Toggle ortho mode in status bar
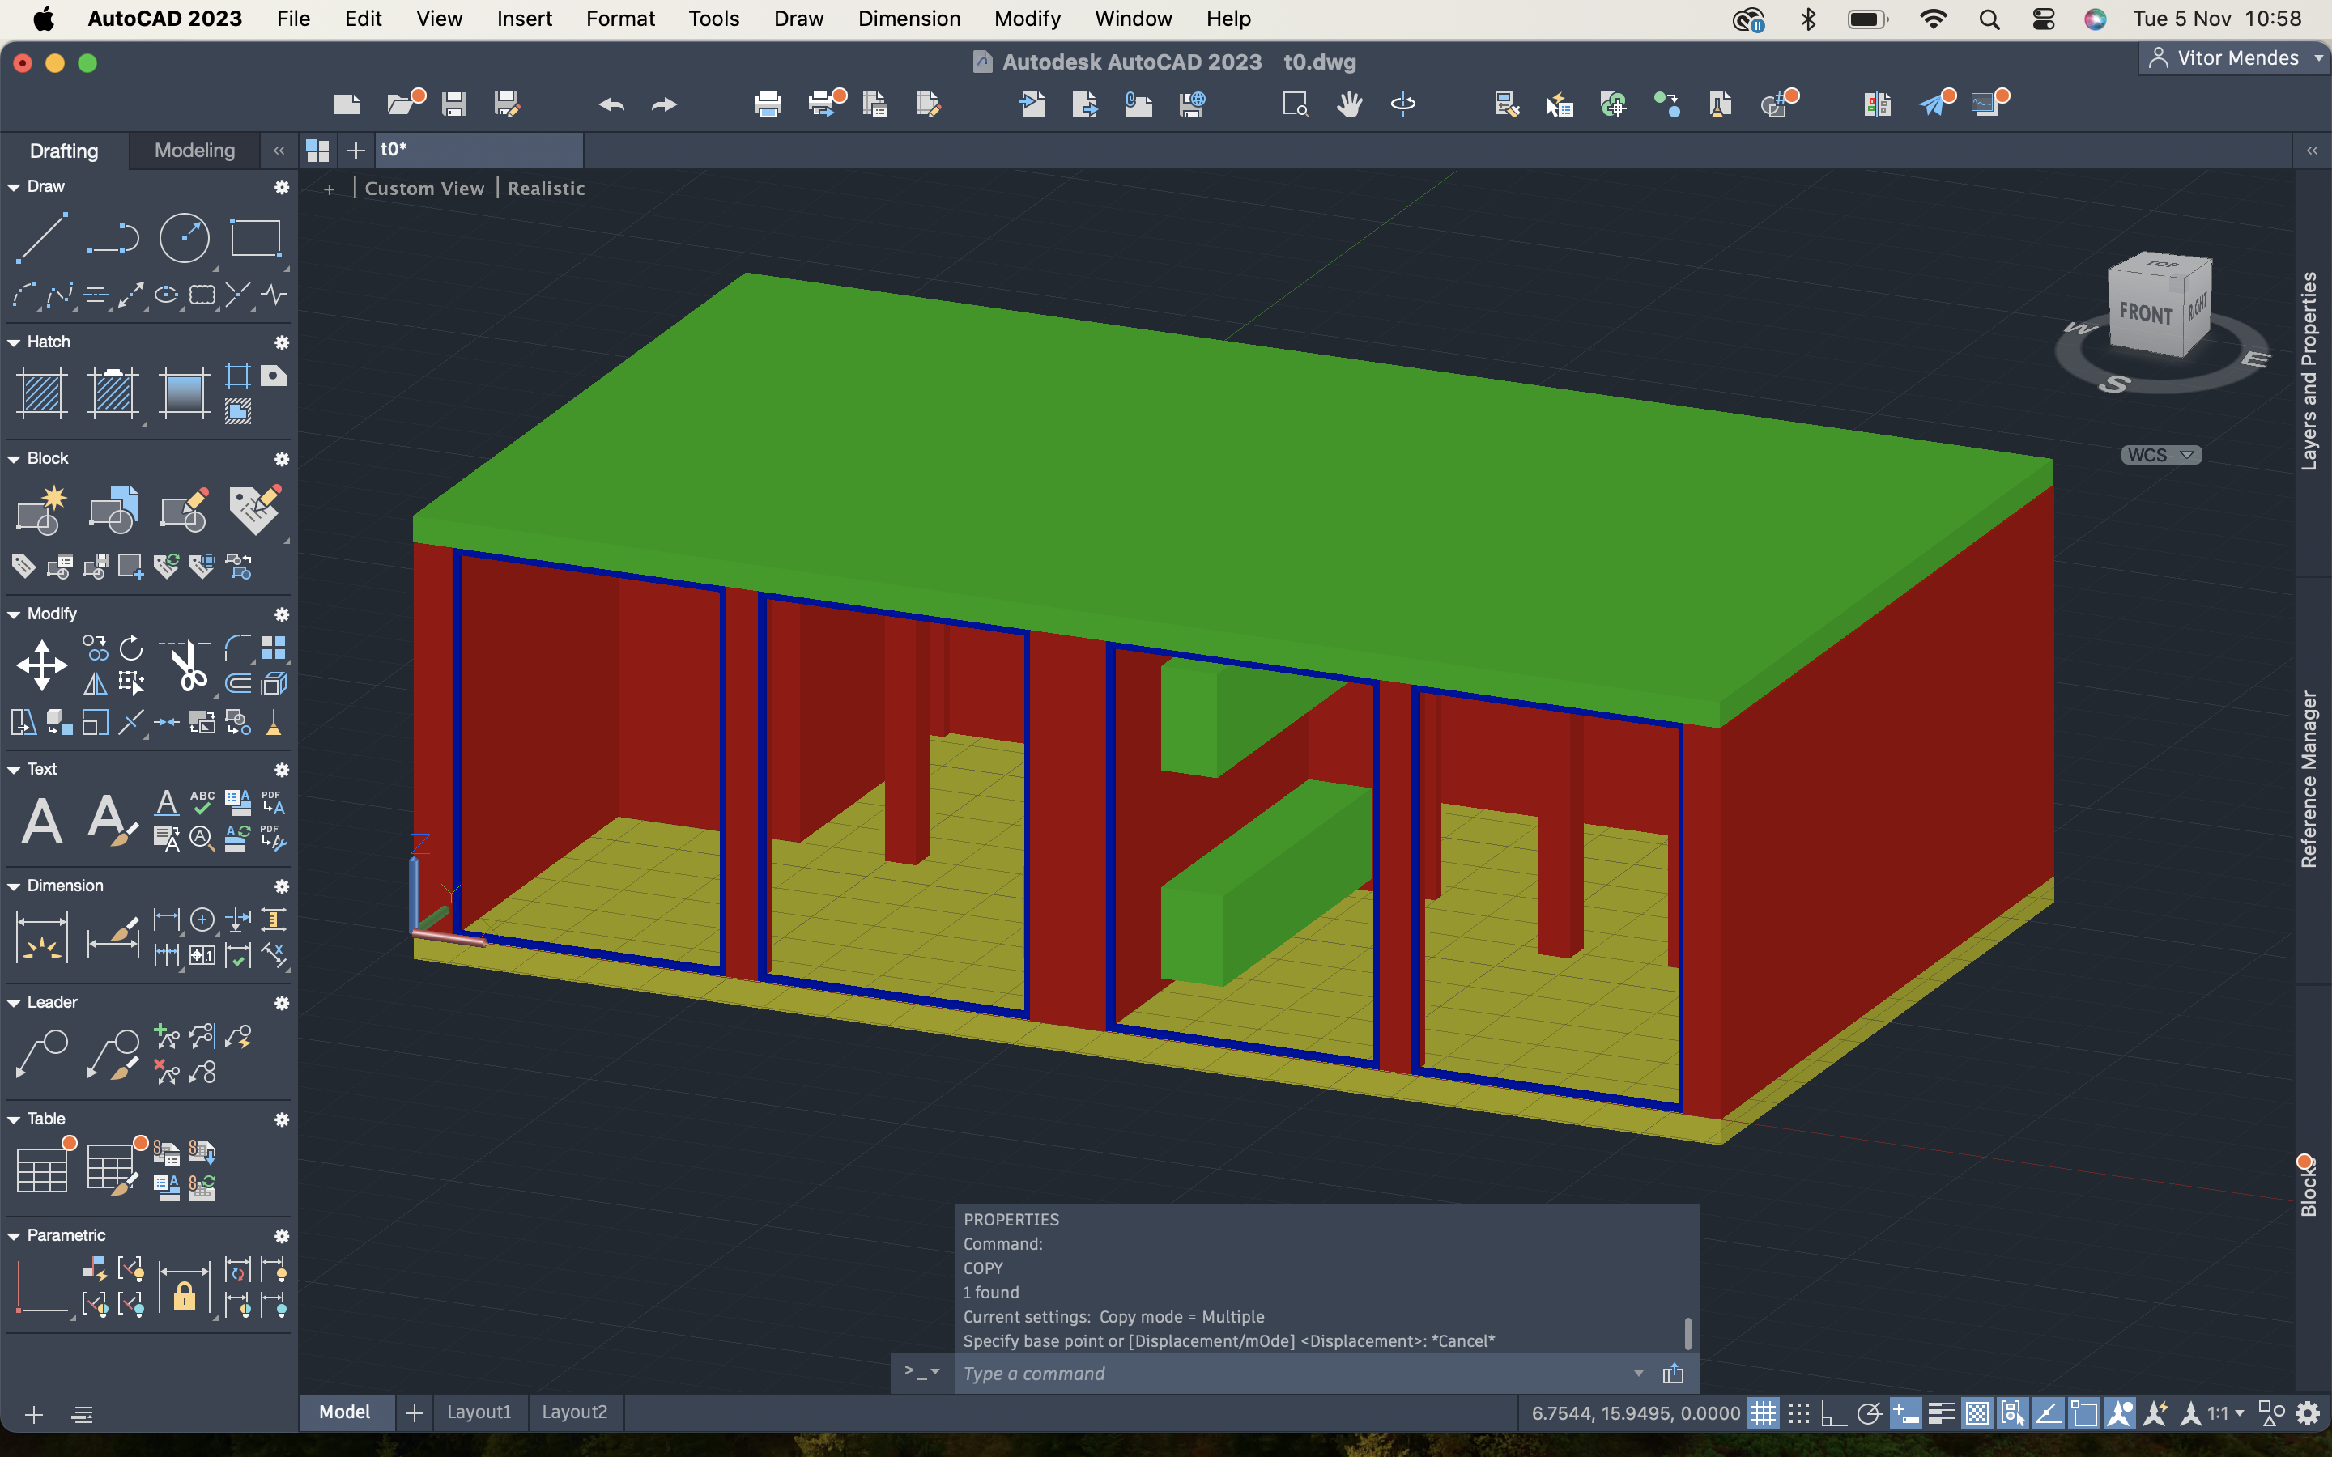 (1833, 1413)
